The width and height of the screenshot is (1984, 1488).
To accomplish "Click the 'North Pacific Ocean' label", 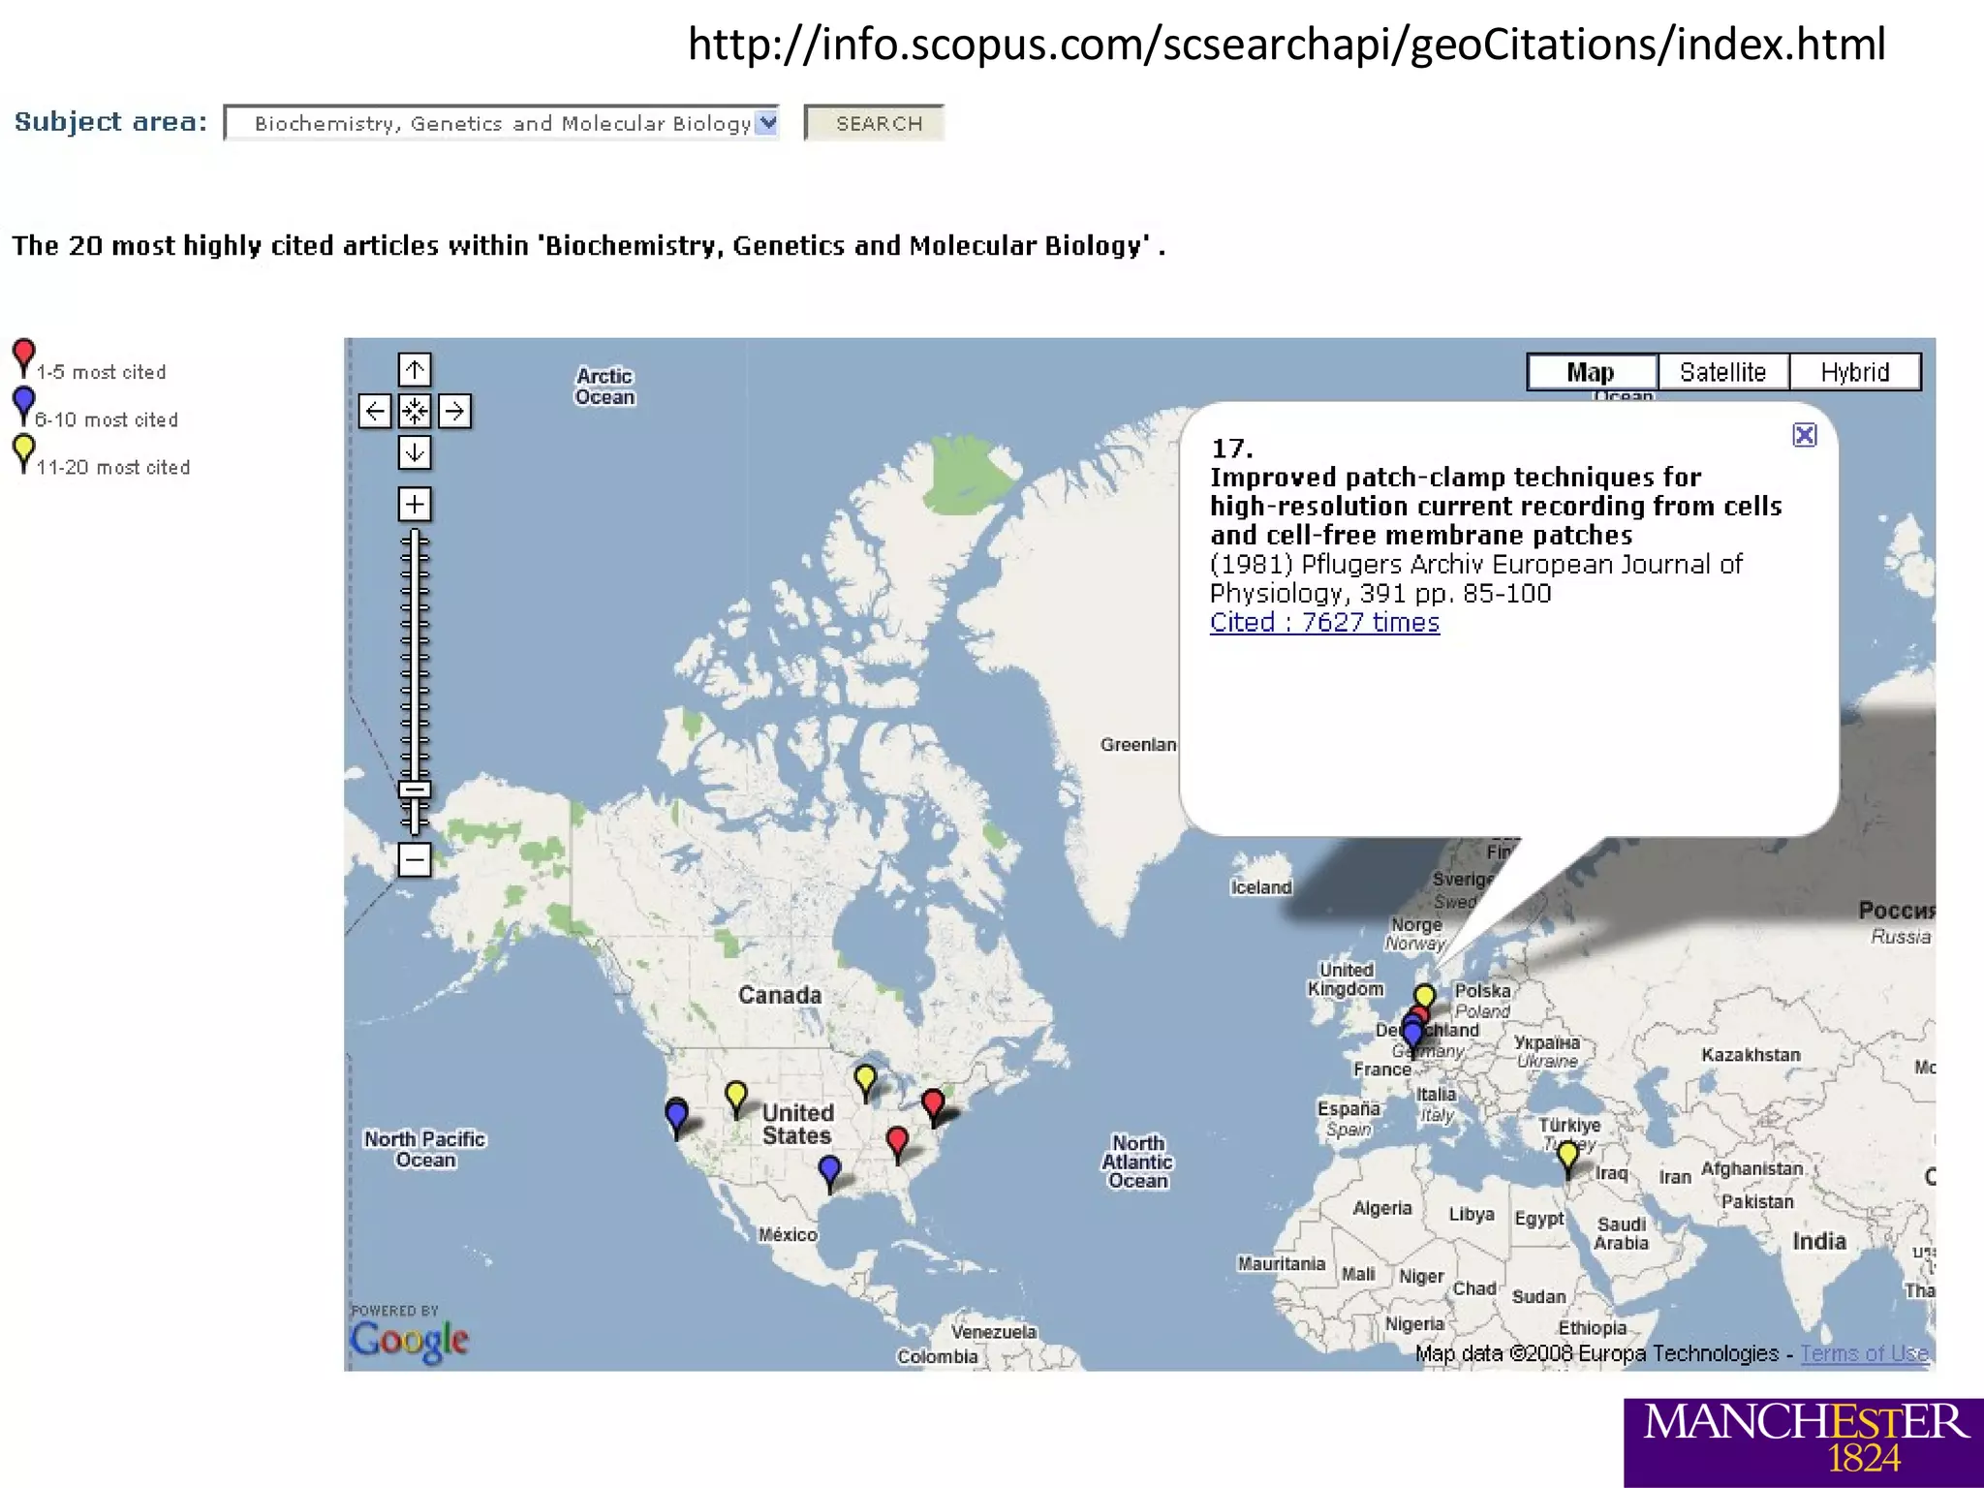I will (x=424, y=1149).
